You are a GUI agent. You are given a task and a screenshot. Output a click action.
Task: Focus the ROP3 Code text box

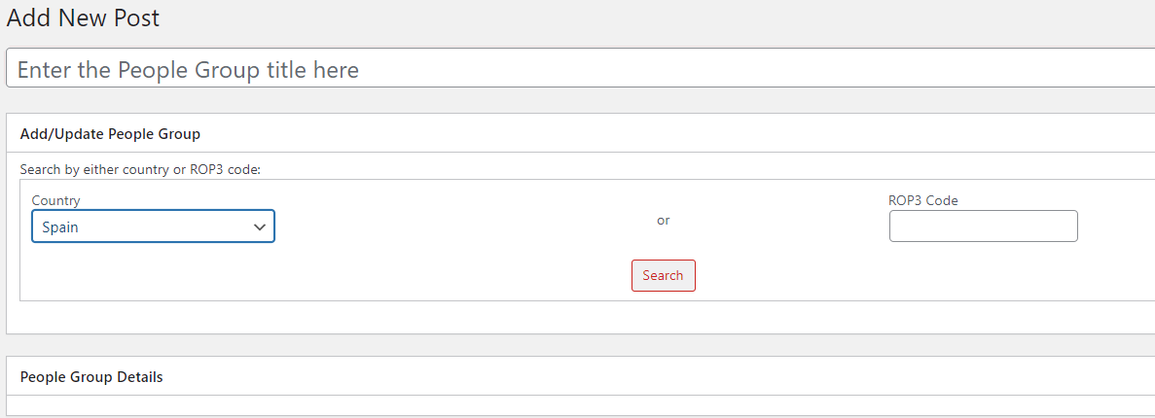click(983, 226)
